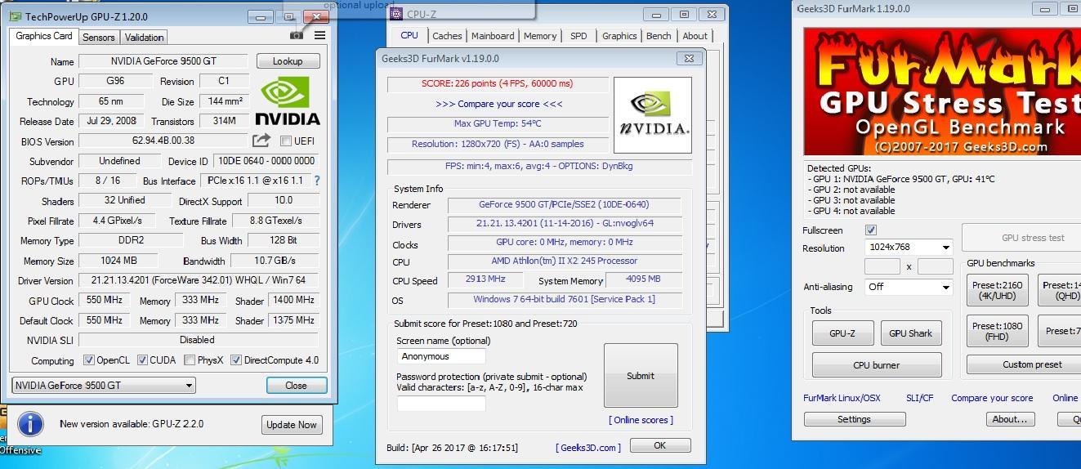The image size is (1081, 469).
Task: Click the NVIDIA logo in GPU-Z
Action: [288, 100]
